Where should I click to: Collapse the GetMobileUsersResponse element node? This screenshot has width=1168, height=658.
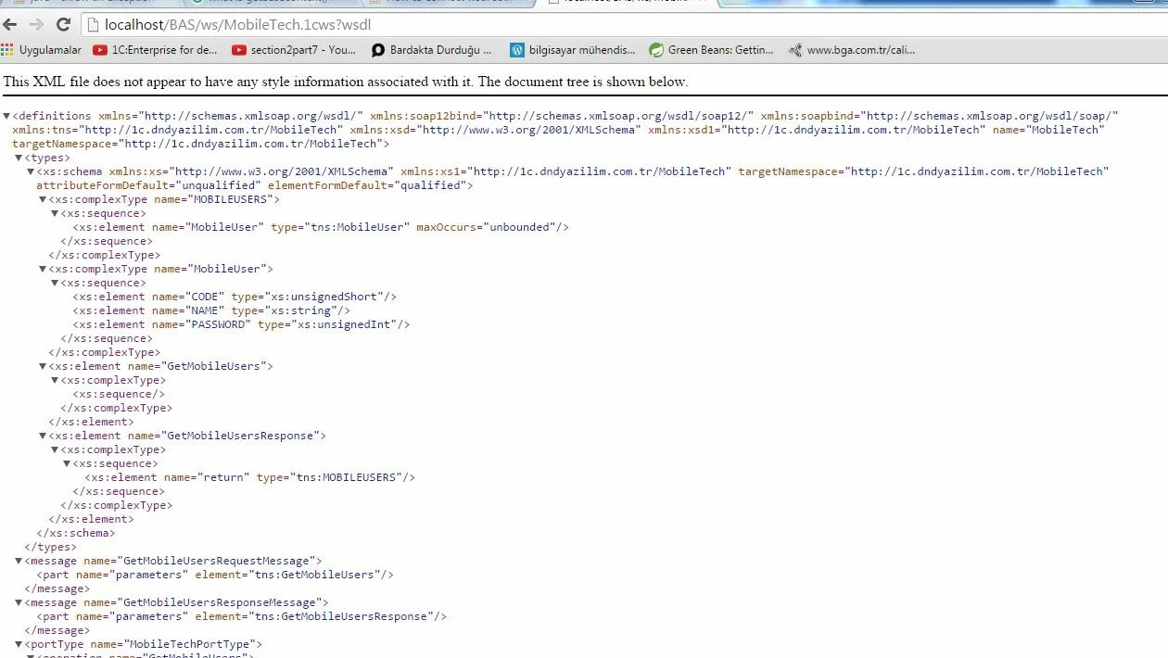click(x=43, y=436)
